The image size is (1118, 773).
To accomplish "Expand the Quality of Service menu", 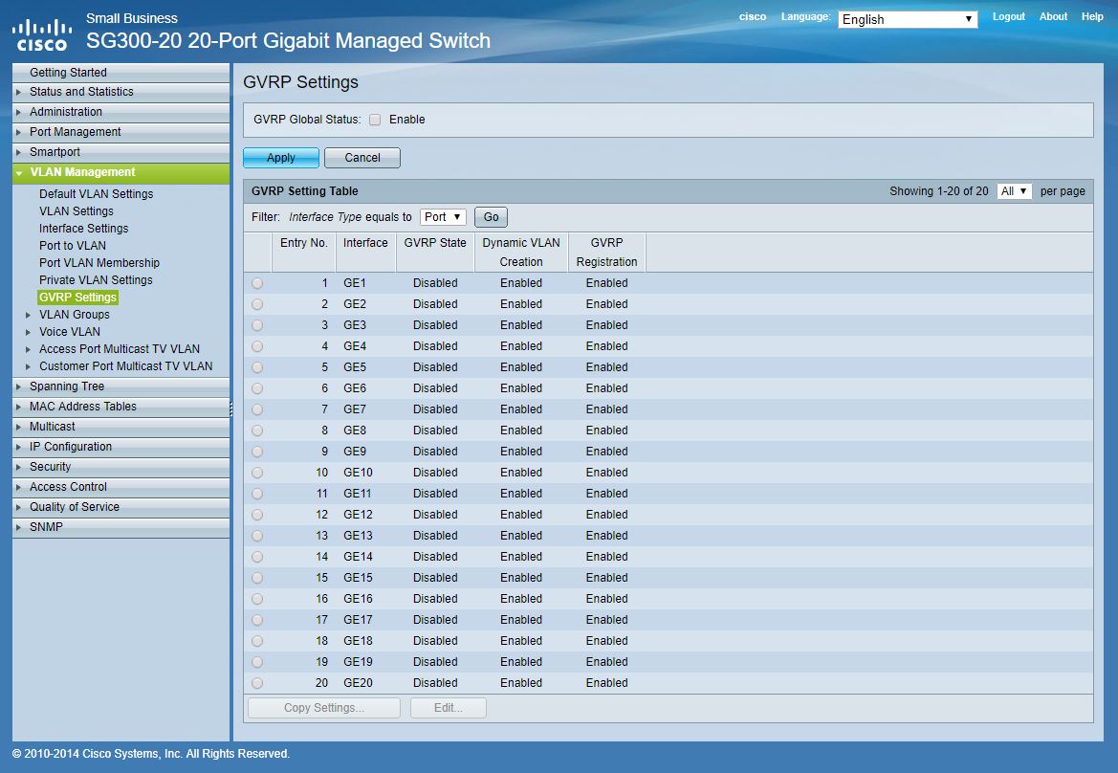I will point(121,506).
